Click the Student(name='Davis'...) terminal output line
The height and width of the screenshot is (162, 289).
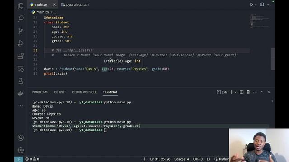pos(86,126)
